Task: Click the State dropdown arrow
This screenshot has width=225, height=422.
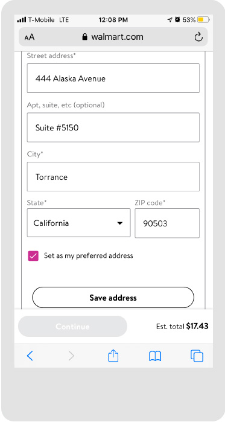Action: 120,223
